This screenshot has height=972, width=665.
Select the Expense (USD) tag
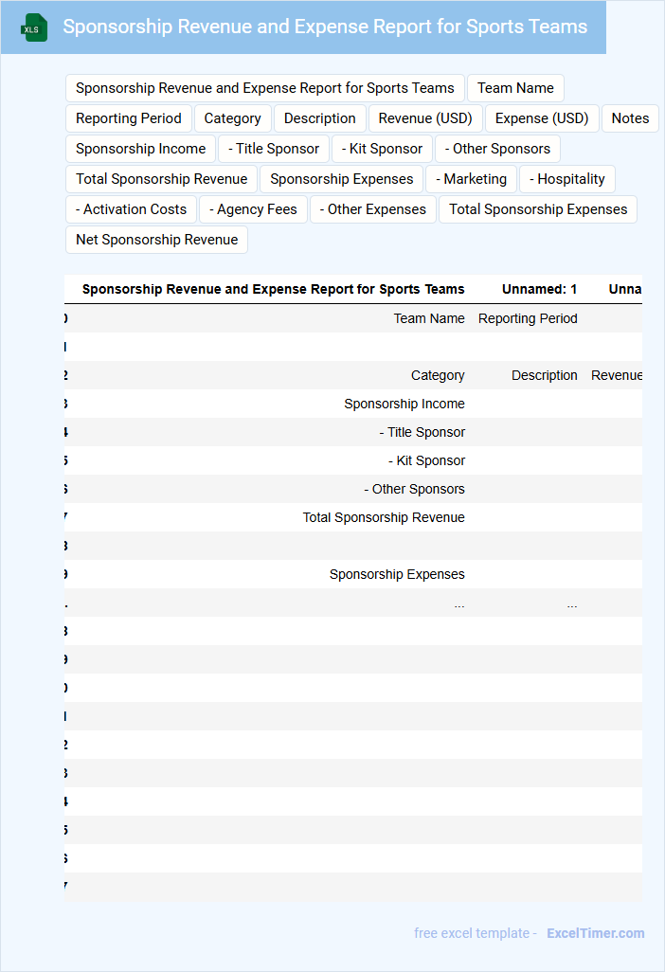(542, 118)
